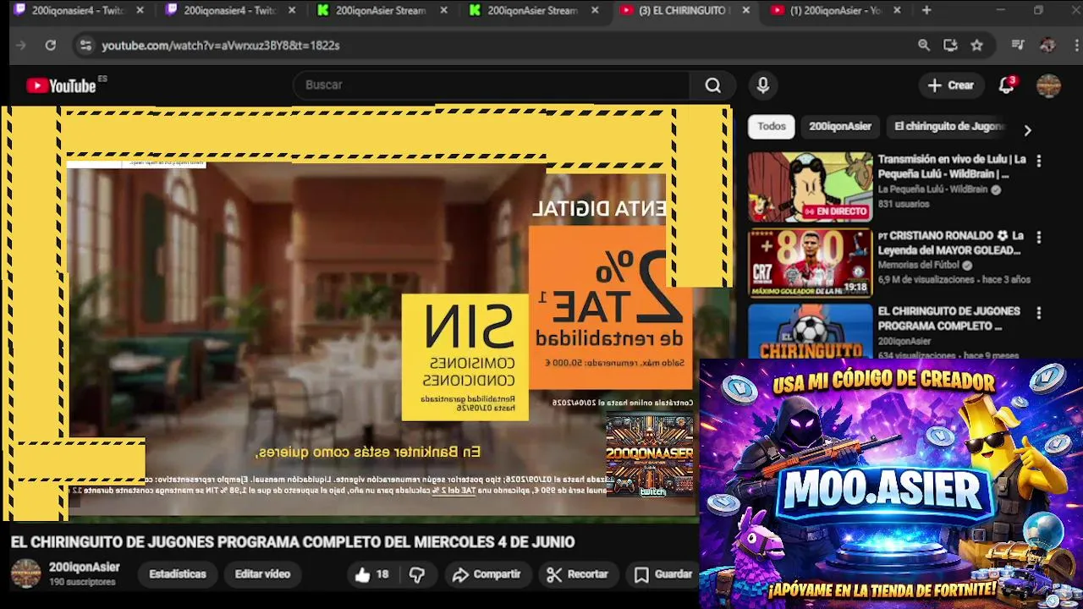Open Memorias del Fútbol channel name
The image size is (1083, 609).
coord(920,265)
